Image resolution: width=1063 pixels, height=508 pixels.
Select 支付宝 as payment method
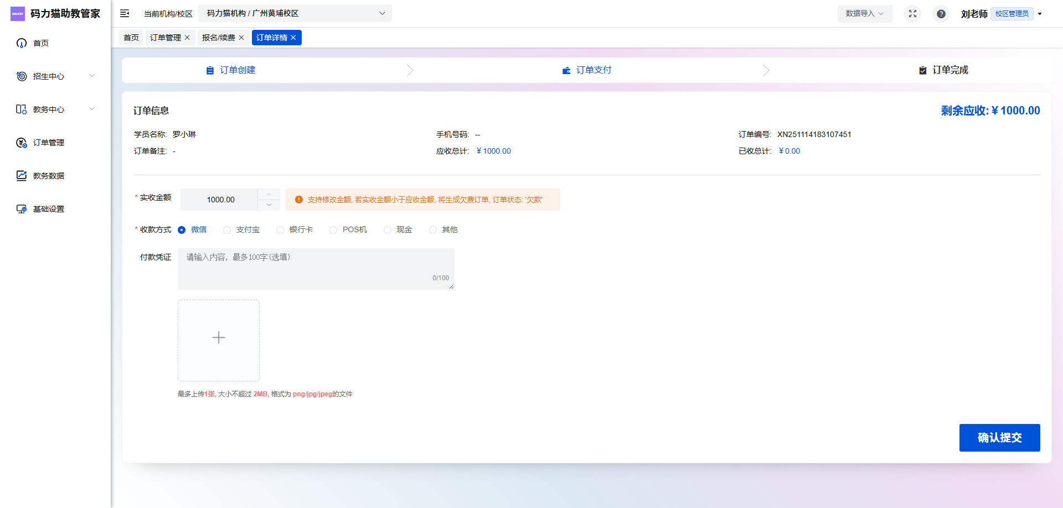tap(227, 230)
